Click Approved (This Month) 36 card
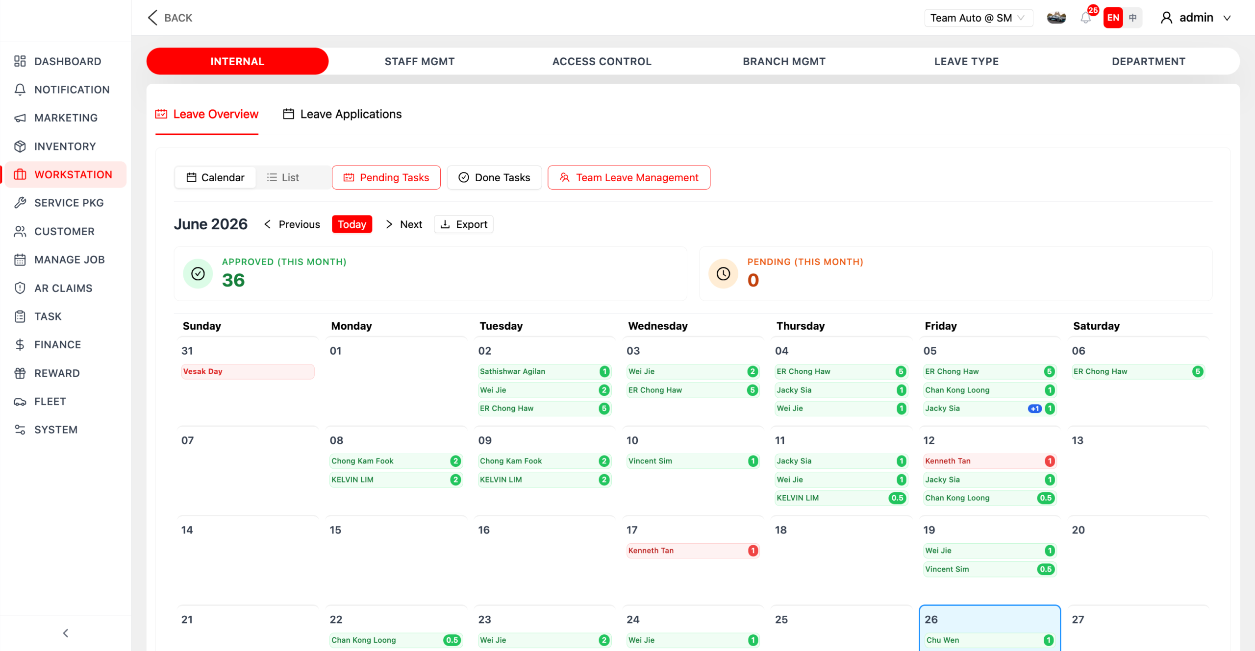 coord(430,274)
